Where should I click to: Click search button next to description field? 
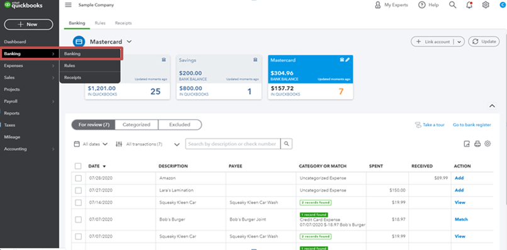tap(286, 144)
